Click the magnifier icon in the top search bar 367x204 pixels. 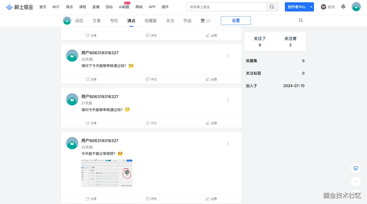271,7
